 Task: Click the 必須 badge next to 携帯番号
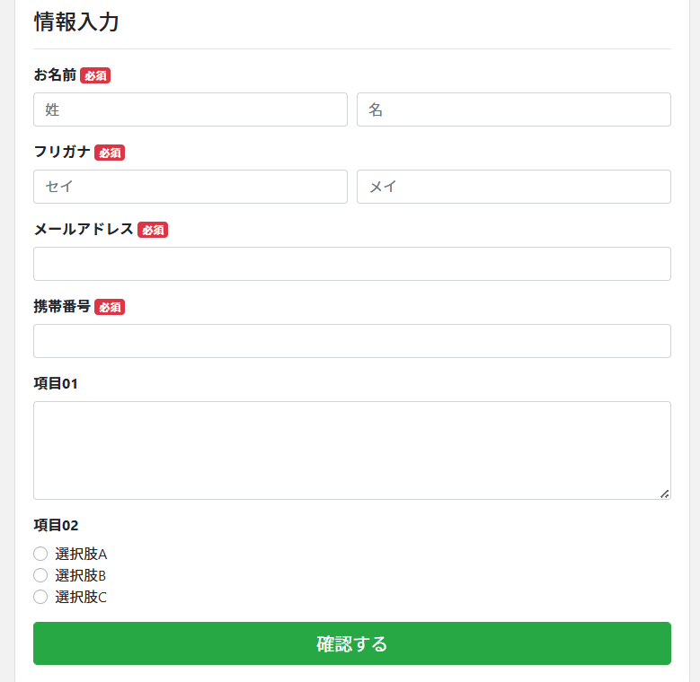[110, 308]
